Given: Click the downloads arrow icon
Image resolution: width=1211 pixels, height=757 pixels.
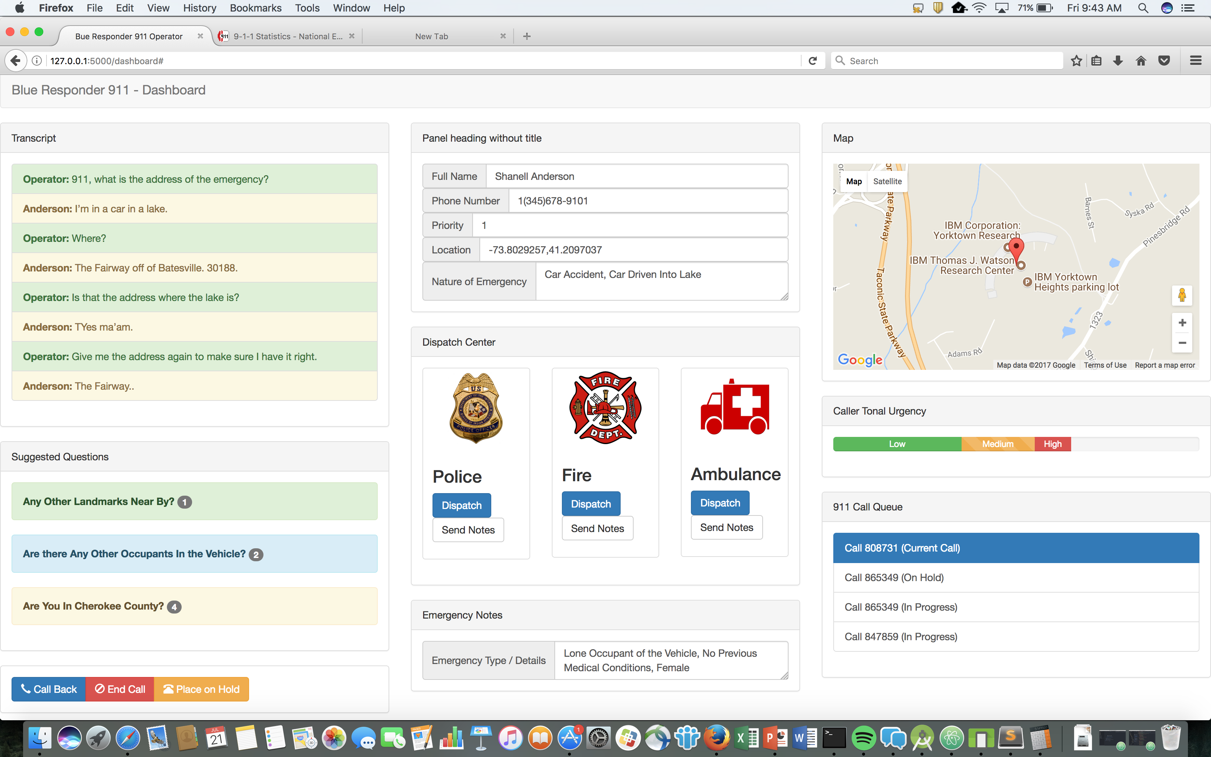Looking at the screenshot, I should 1118,61.
